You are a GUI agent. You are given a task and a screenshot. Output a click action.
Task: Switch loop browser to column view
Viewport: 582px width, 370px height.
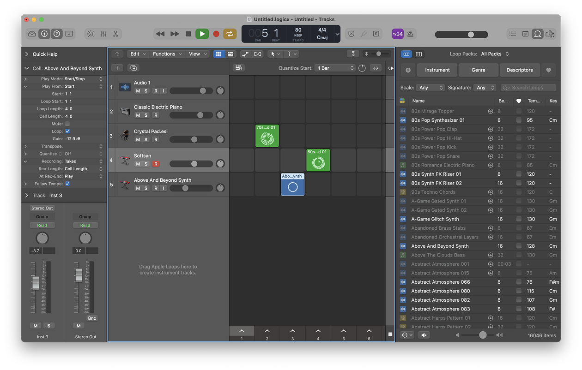[x=418, y=54]
